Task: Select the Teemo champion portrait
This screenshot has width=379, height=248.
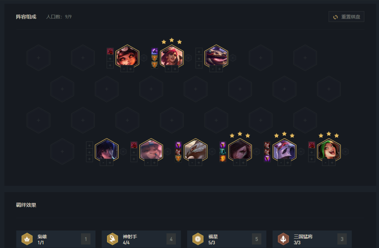Action: [151, 150]
